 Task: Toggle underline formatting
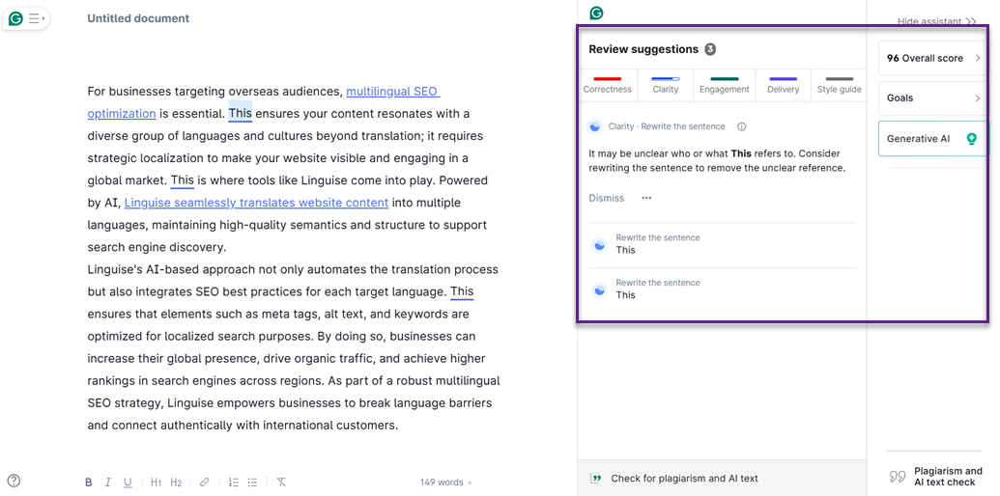128,482
